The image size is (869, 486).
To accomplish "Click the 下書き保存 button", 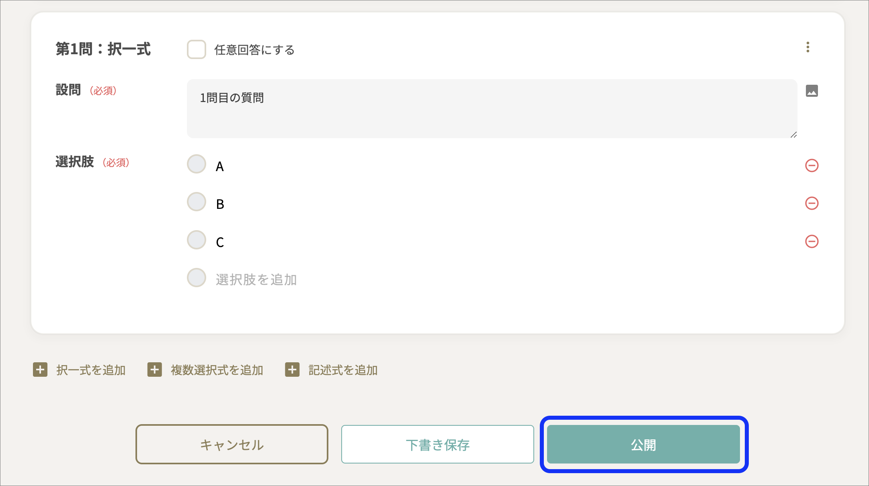I will pyautogui.click(x=437, y=444).
